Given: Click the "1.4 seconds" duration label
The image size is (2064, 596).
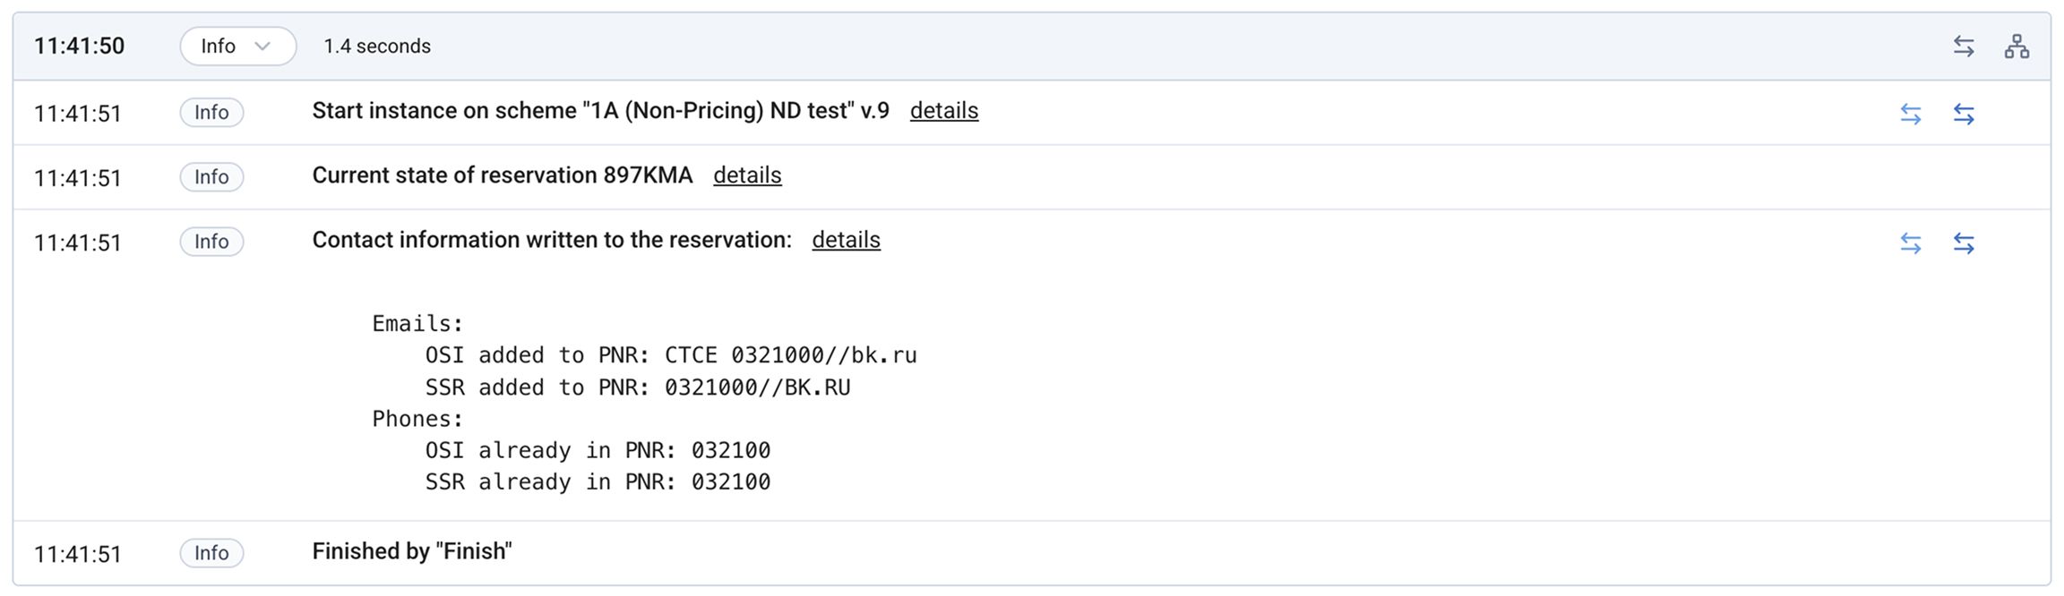Looking at the screenshot, I should [x=376, y=47].
